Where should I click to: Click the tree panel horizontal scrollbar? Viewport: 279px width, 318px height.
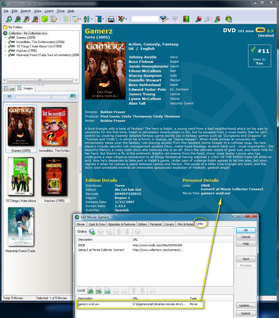point(40,80)
